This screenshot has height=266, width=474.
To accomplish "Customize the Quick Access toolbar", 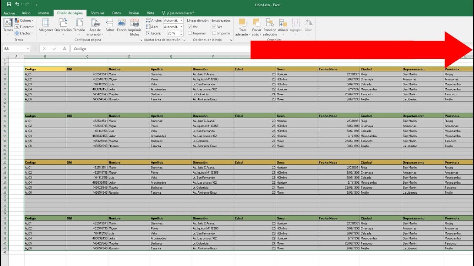I will point(36,4).
